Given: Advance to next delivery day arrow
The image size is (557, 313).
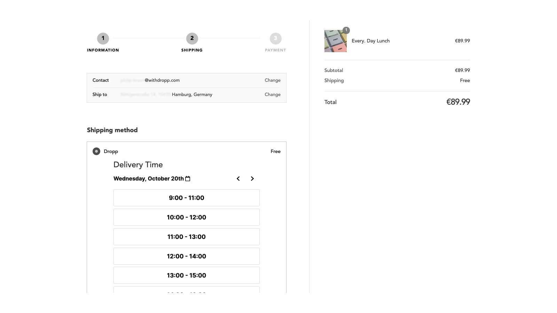Looking at the screenshot, I should pos(252,179).
